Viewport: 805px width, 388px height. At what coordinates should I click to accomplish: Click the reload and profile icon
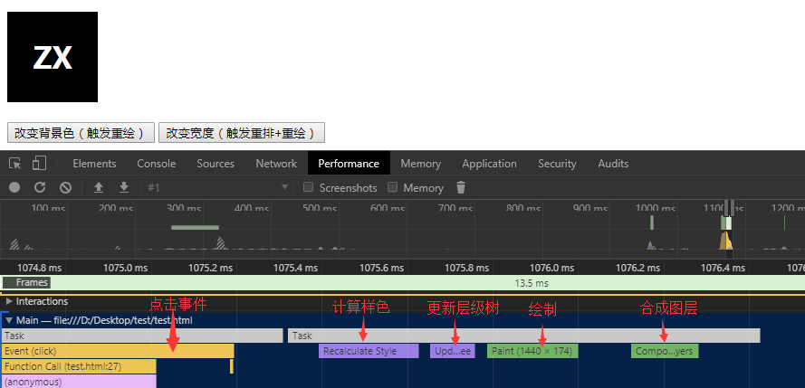tap(40, 187)
